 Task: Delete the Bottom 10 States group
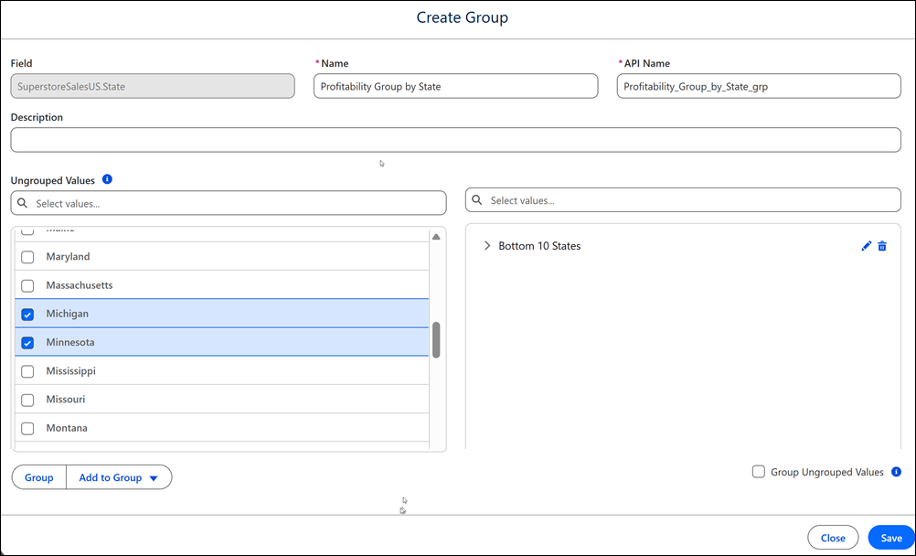(x=882, y=246)
